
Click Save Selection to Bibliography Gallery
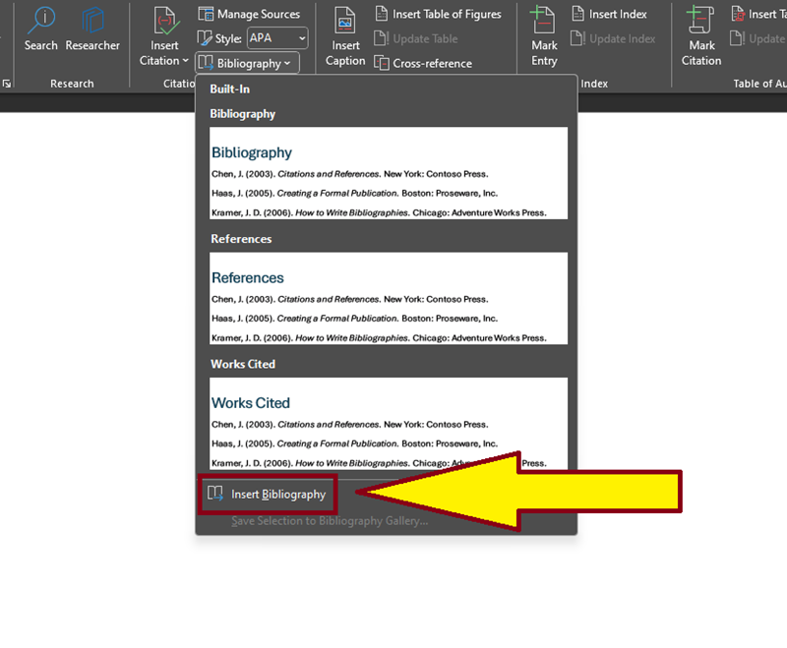pos(329,520)
